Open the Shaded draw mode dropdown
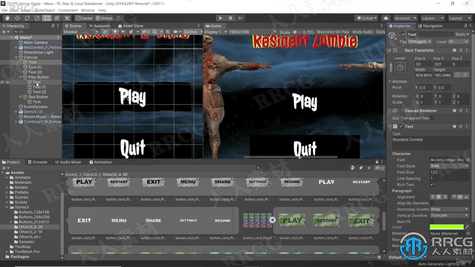This screenshot has height=267, width=475. click(81, 32)
